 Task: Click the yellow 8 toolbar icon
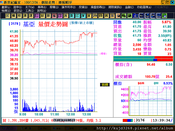pyautogui.click(x=89, y=16)
